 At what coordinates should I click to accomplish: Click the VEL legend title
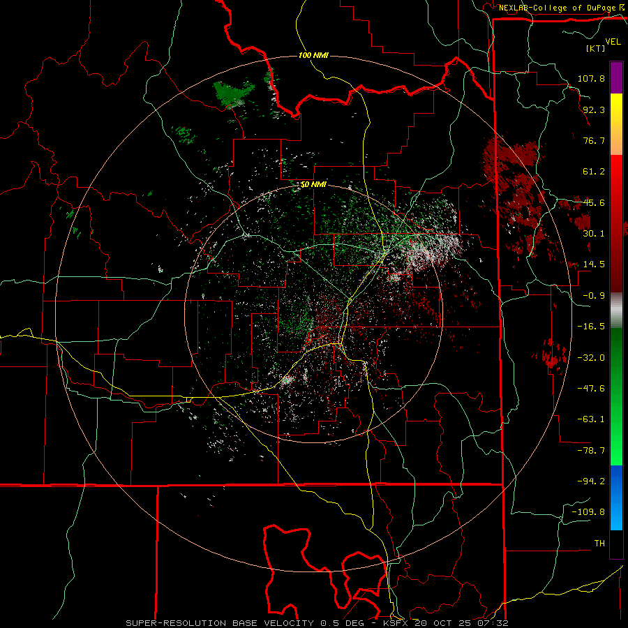613,42
